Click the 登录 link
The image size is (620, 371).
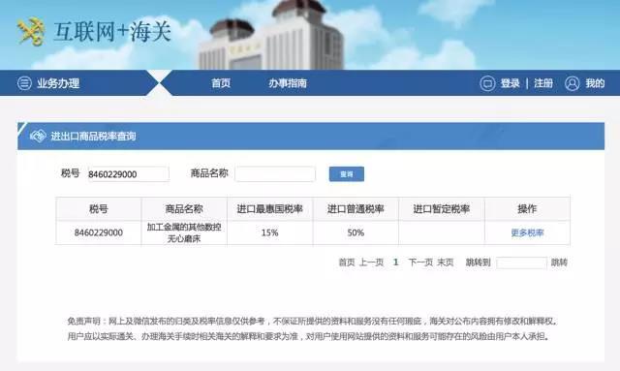pos(511,83)
